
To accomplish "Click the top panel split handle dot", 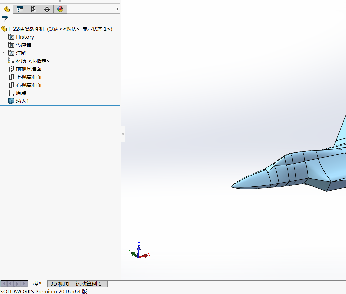I will [x=60, y=1].
